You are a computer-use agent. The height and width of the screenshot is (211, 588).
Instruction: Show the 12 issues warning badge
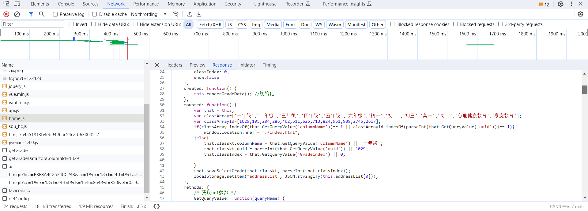[x=544, y=4]
